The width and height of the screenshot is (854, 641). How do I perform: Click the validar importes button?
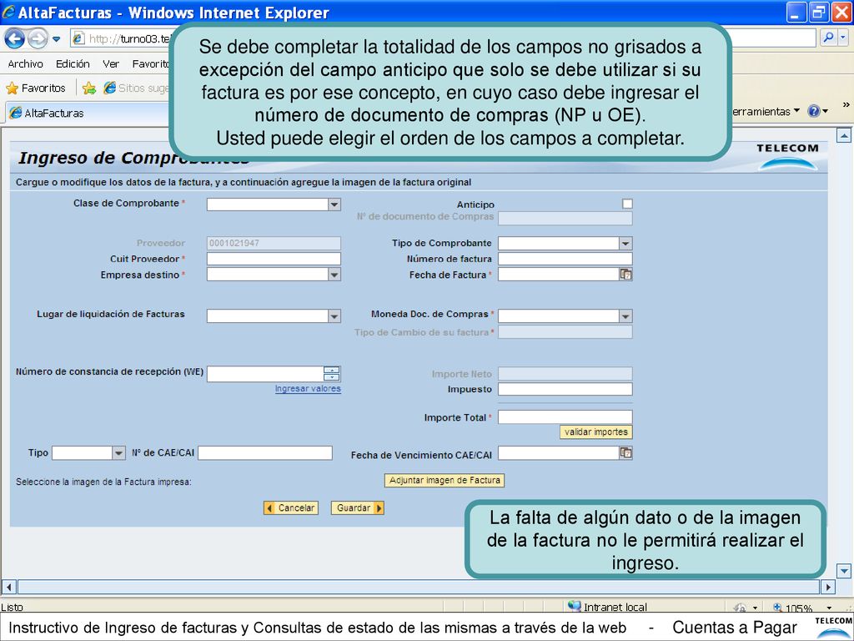coord(595,432)
